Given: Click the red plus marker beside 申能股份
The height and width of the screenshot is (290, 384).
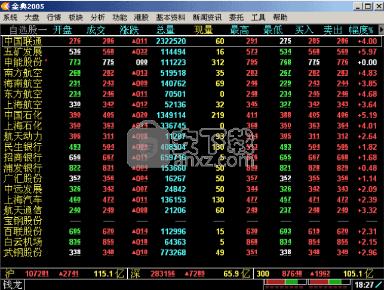Looking at the screenshot, I should coord(46,60).
